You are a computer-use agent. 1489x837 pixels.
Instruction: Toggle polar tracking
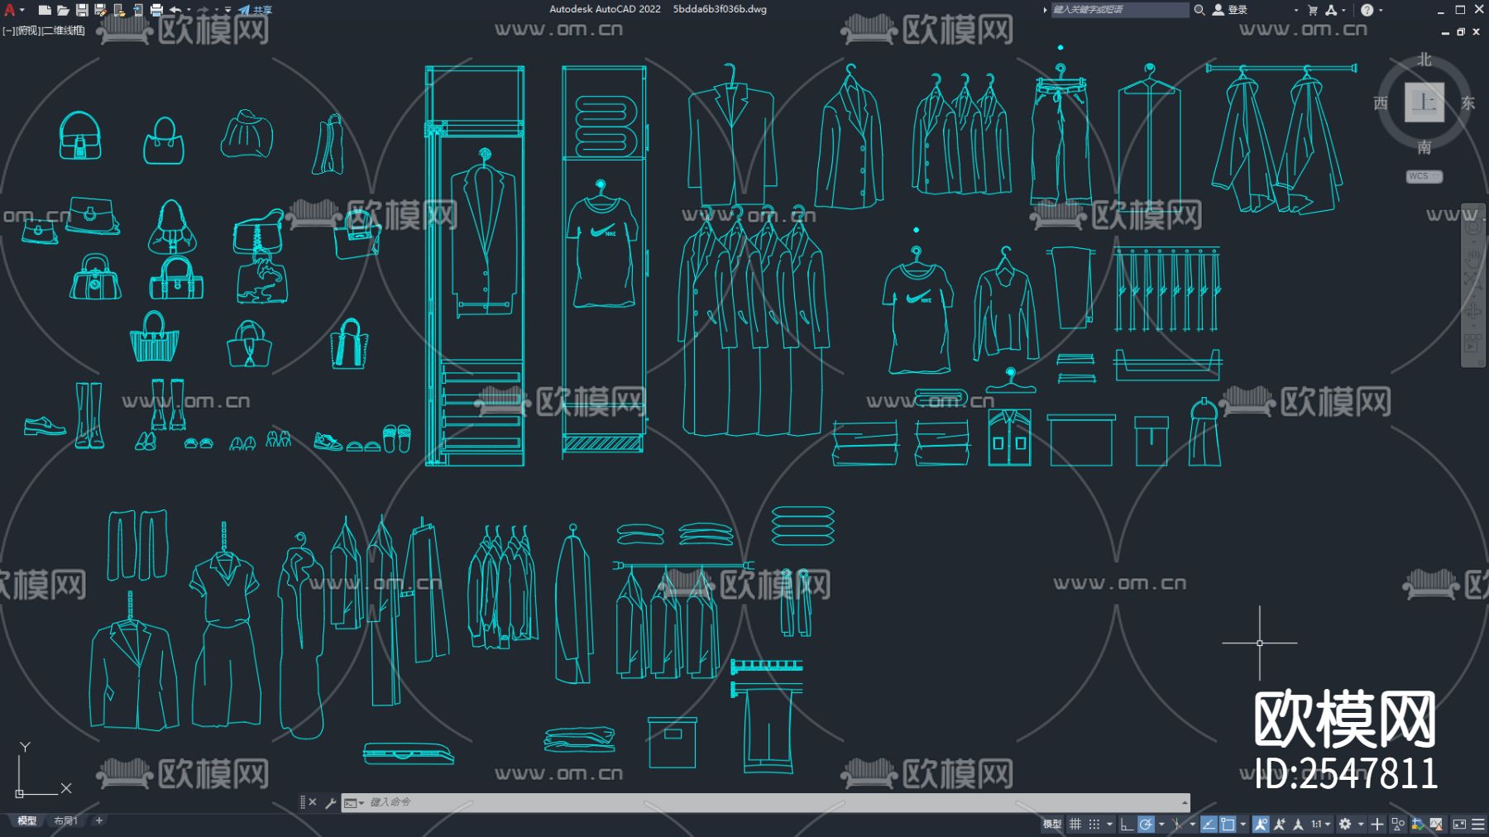coord(1146,824)
